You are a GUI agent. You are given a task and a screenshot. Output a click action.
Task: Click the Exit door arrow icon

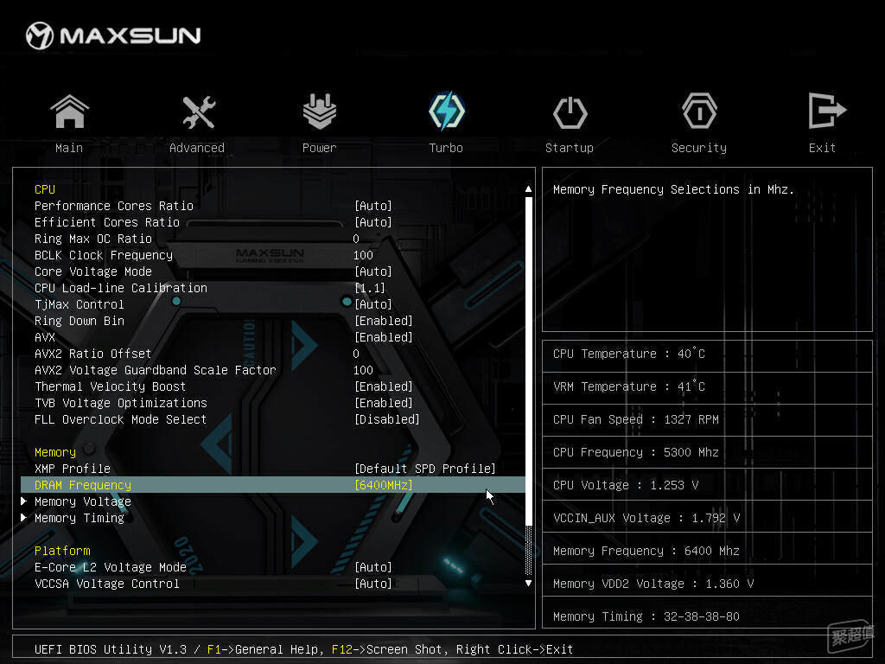[827, 111]
